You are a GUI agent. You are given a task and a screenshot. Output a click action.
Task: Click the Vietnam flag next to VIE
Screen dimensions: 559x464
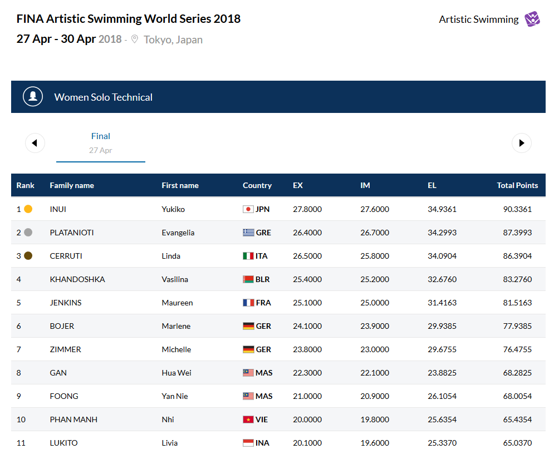[x=248, y=419]
